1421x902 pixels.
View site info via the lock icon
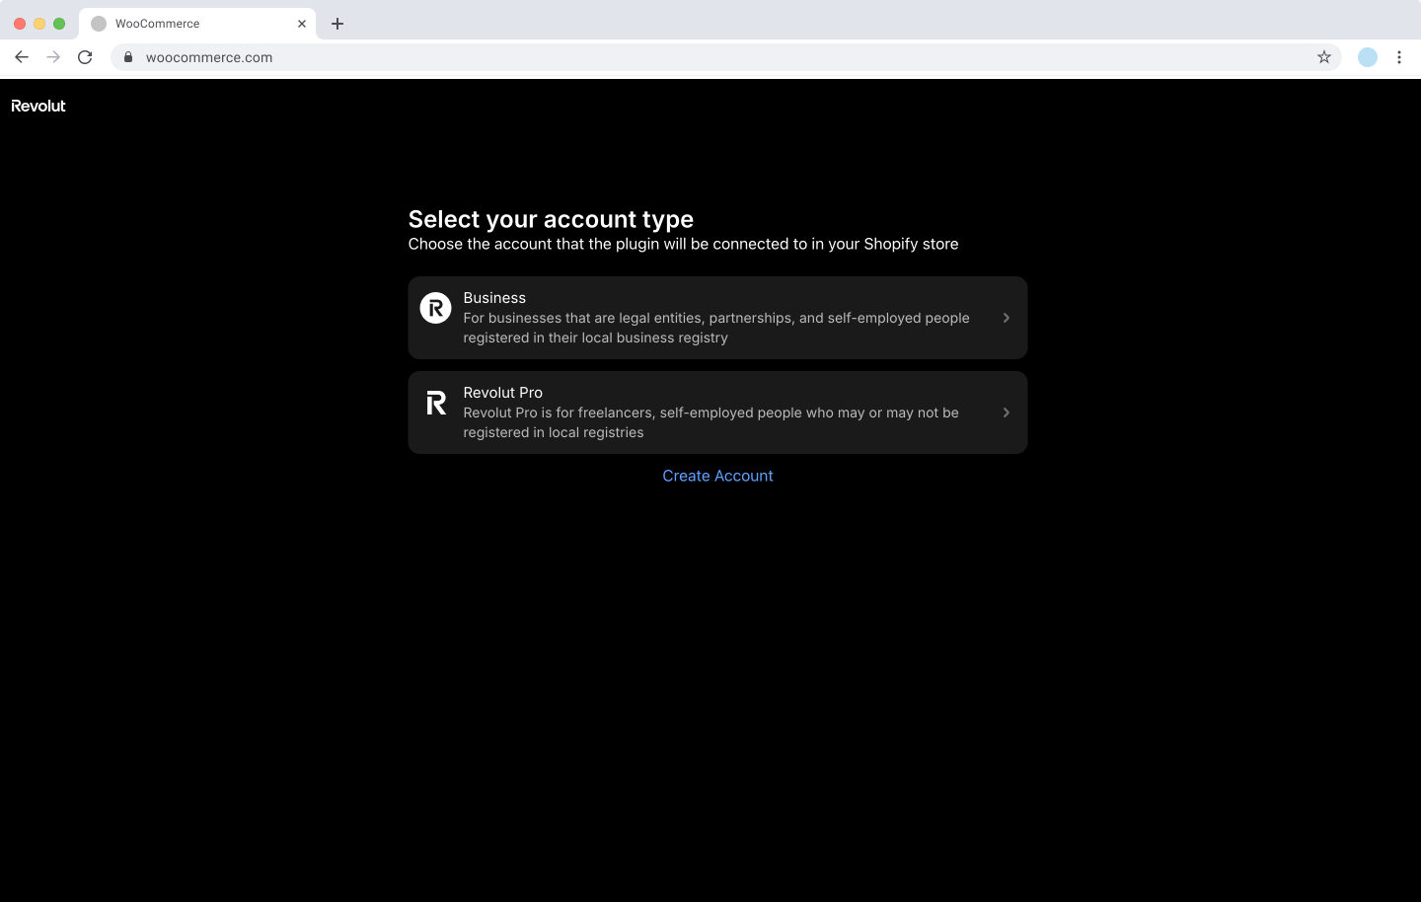tap(128, 57)
